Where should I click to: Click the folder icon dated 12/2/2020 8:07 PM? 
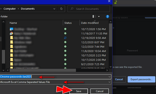click(x=12, y=42)
